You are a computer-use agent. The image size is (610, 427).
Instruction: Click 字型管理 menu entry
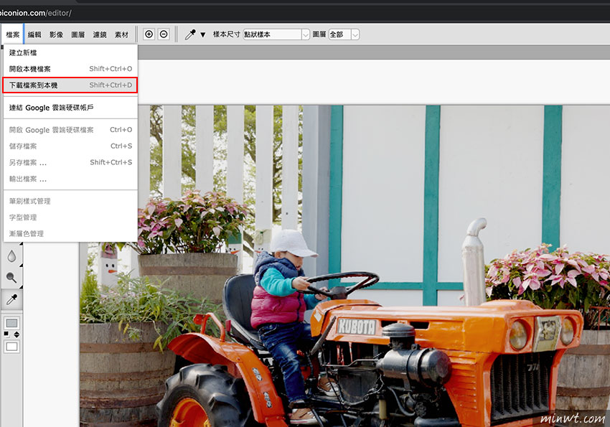coord(70,217)
